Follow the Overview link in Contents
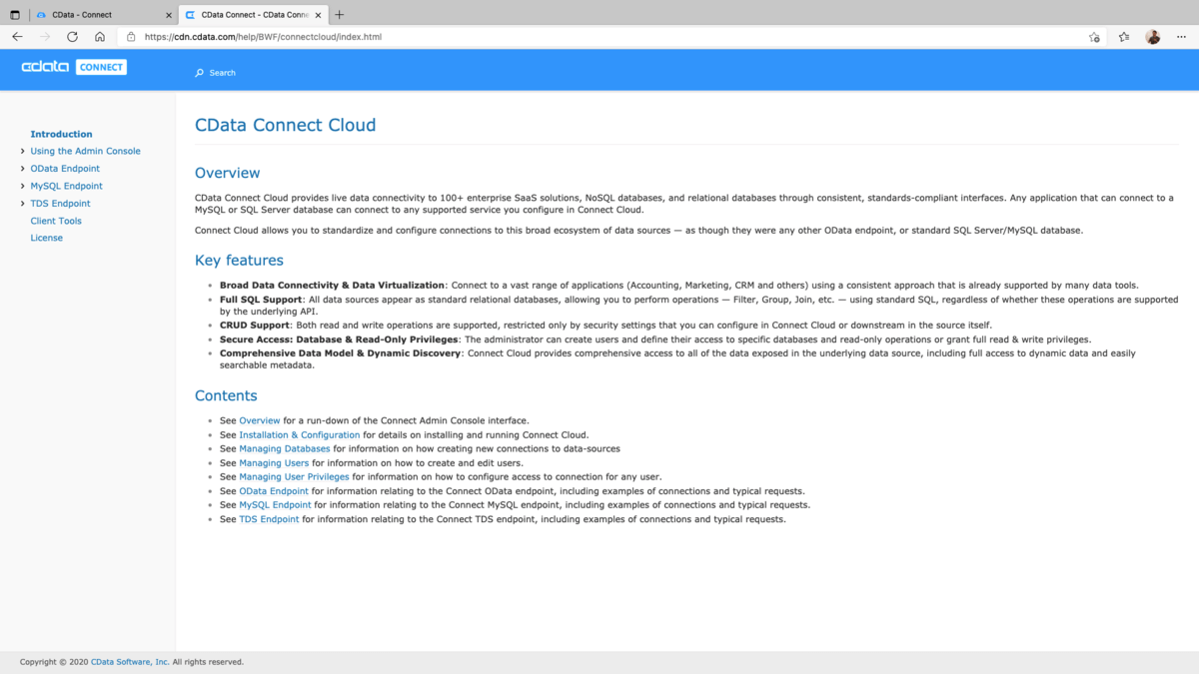 pos(260,420)
